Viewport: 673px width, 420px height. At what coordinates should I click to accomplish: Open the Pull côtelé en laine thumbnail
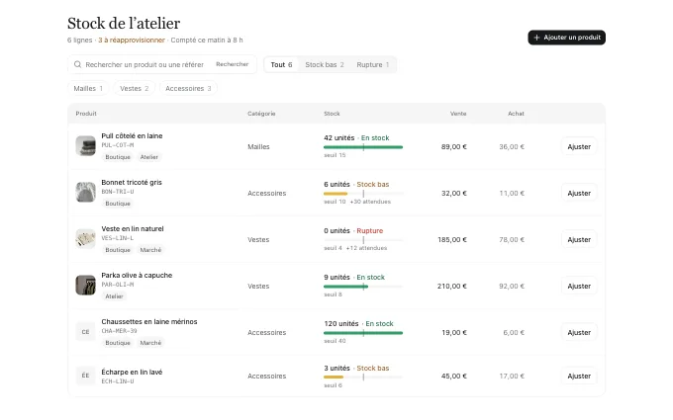click(85, 146)
